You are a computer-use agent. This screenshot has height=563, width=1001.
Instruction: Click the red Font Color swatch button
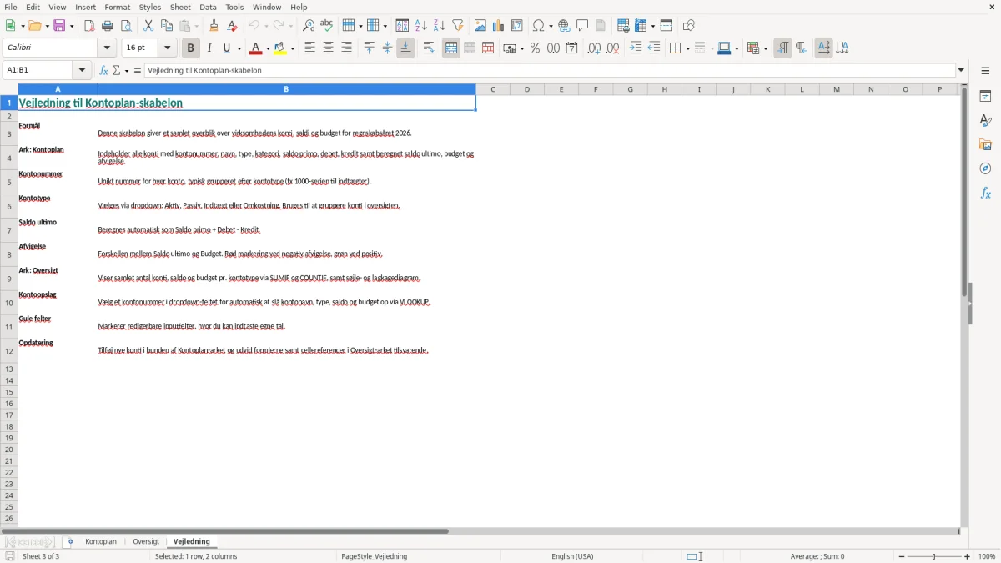coord(255,48)
